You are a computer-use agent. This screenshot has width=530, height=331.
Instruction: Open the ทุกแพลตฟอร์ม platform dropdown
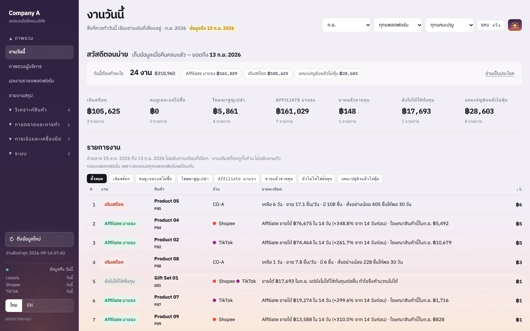(x=398, y=25)
